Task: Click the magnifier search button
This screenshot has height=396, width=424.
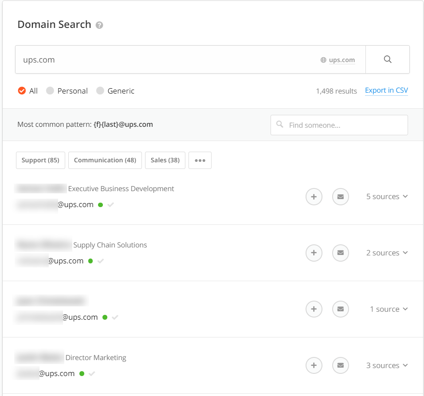Action: point(388,59)
